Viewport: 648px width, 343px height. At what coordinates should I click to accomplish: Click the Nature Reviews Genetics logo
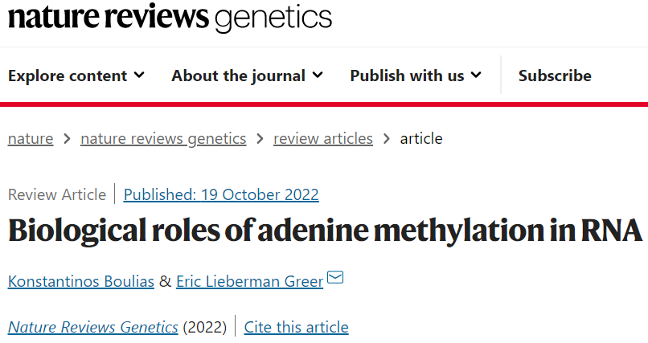click(x=170, y=17)
